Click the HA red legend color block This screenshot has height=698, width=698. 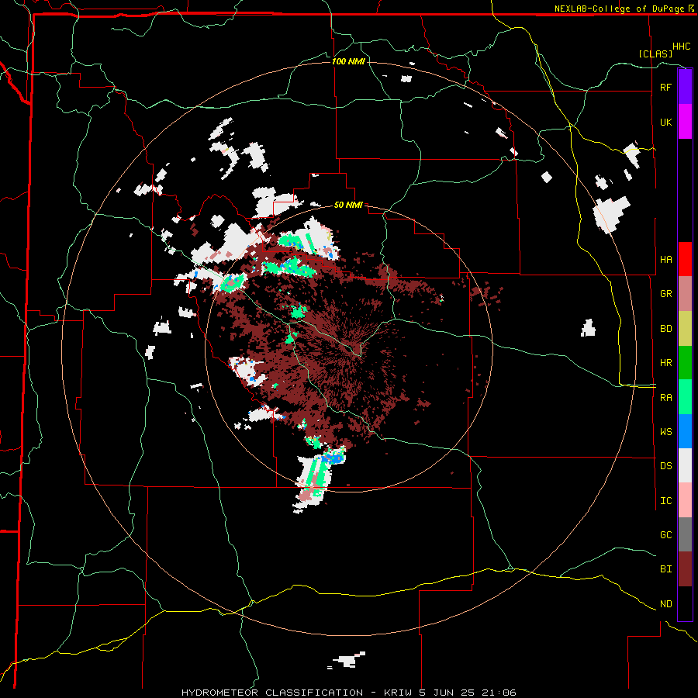coord(685,259)
